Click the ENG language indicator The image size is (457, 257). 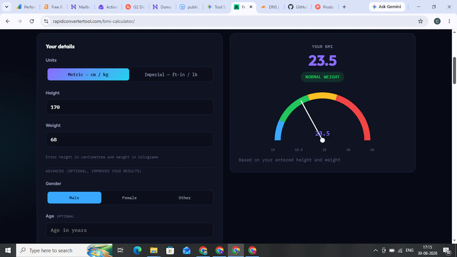[410, 250]
